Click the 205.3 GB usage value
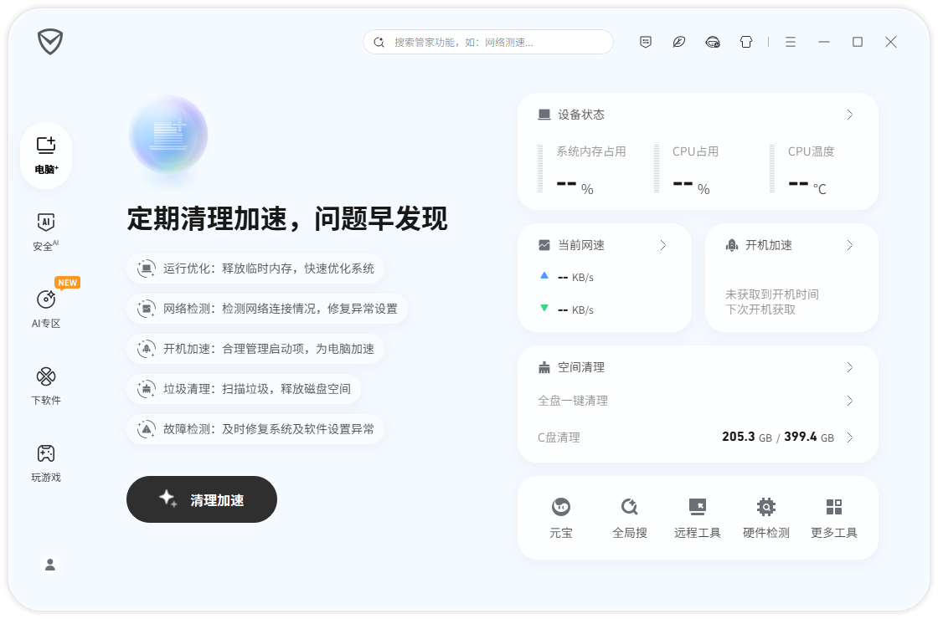Image resolution: width=938 pixels, height=619 pixels. click(x=746, y=437)
